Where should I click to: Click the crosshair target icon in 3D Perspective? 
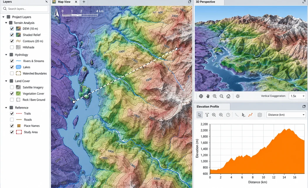tap(201, 96)
